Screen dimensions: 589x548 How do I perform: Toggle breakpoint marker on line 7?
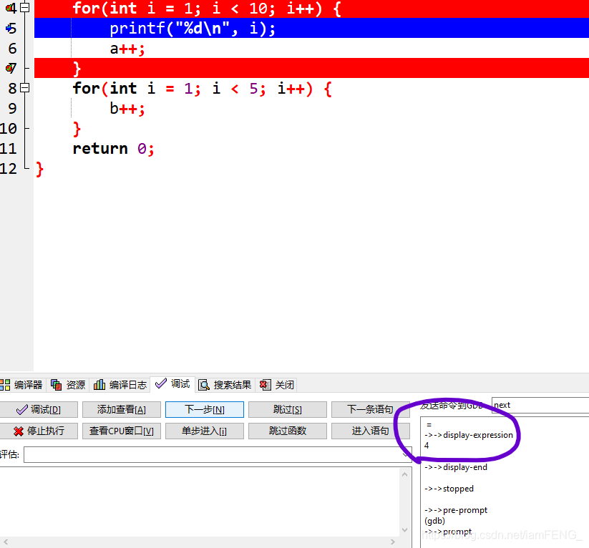point(10,68)
